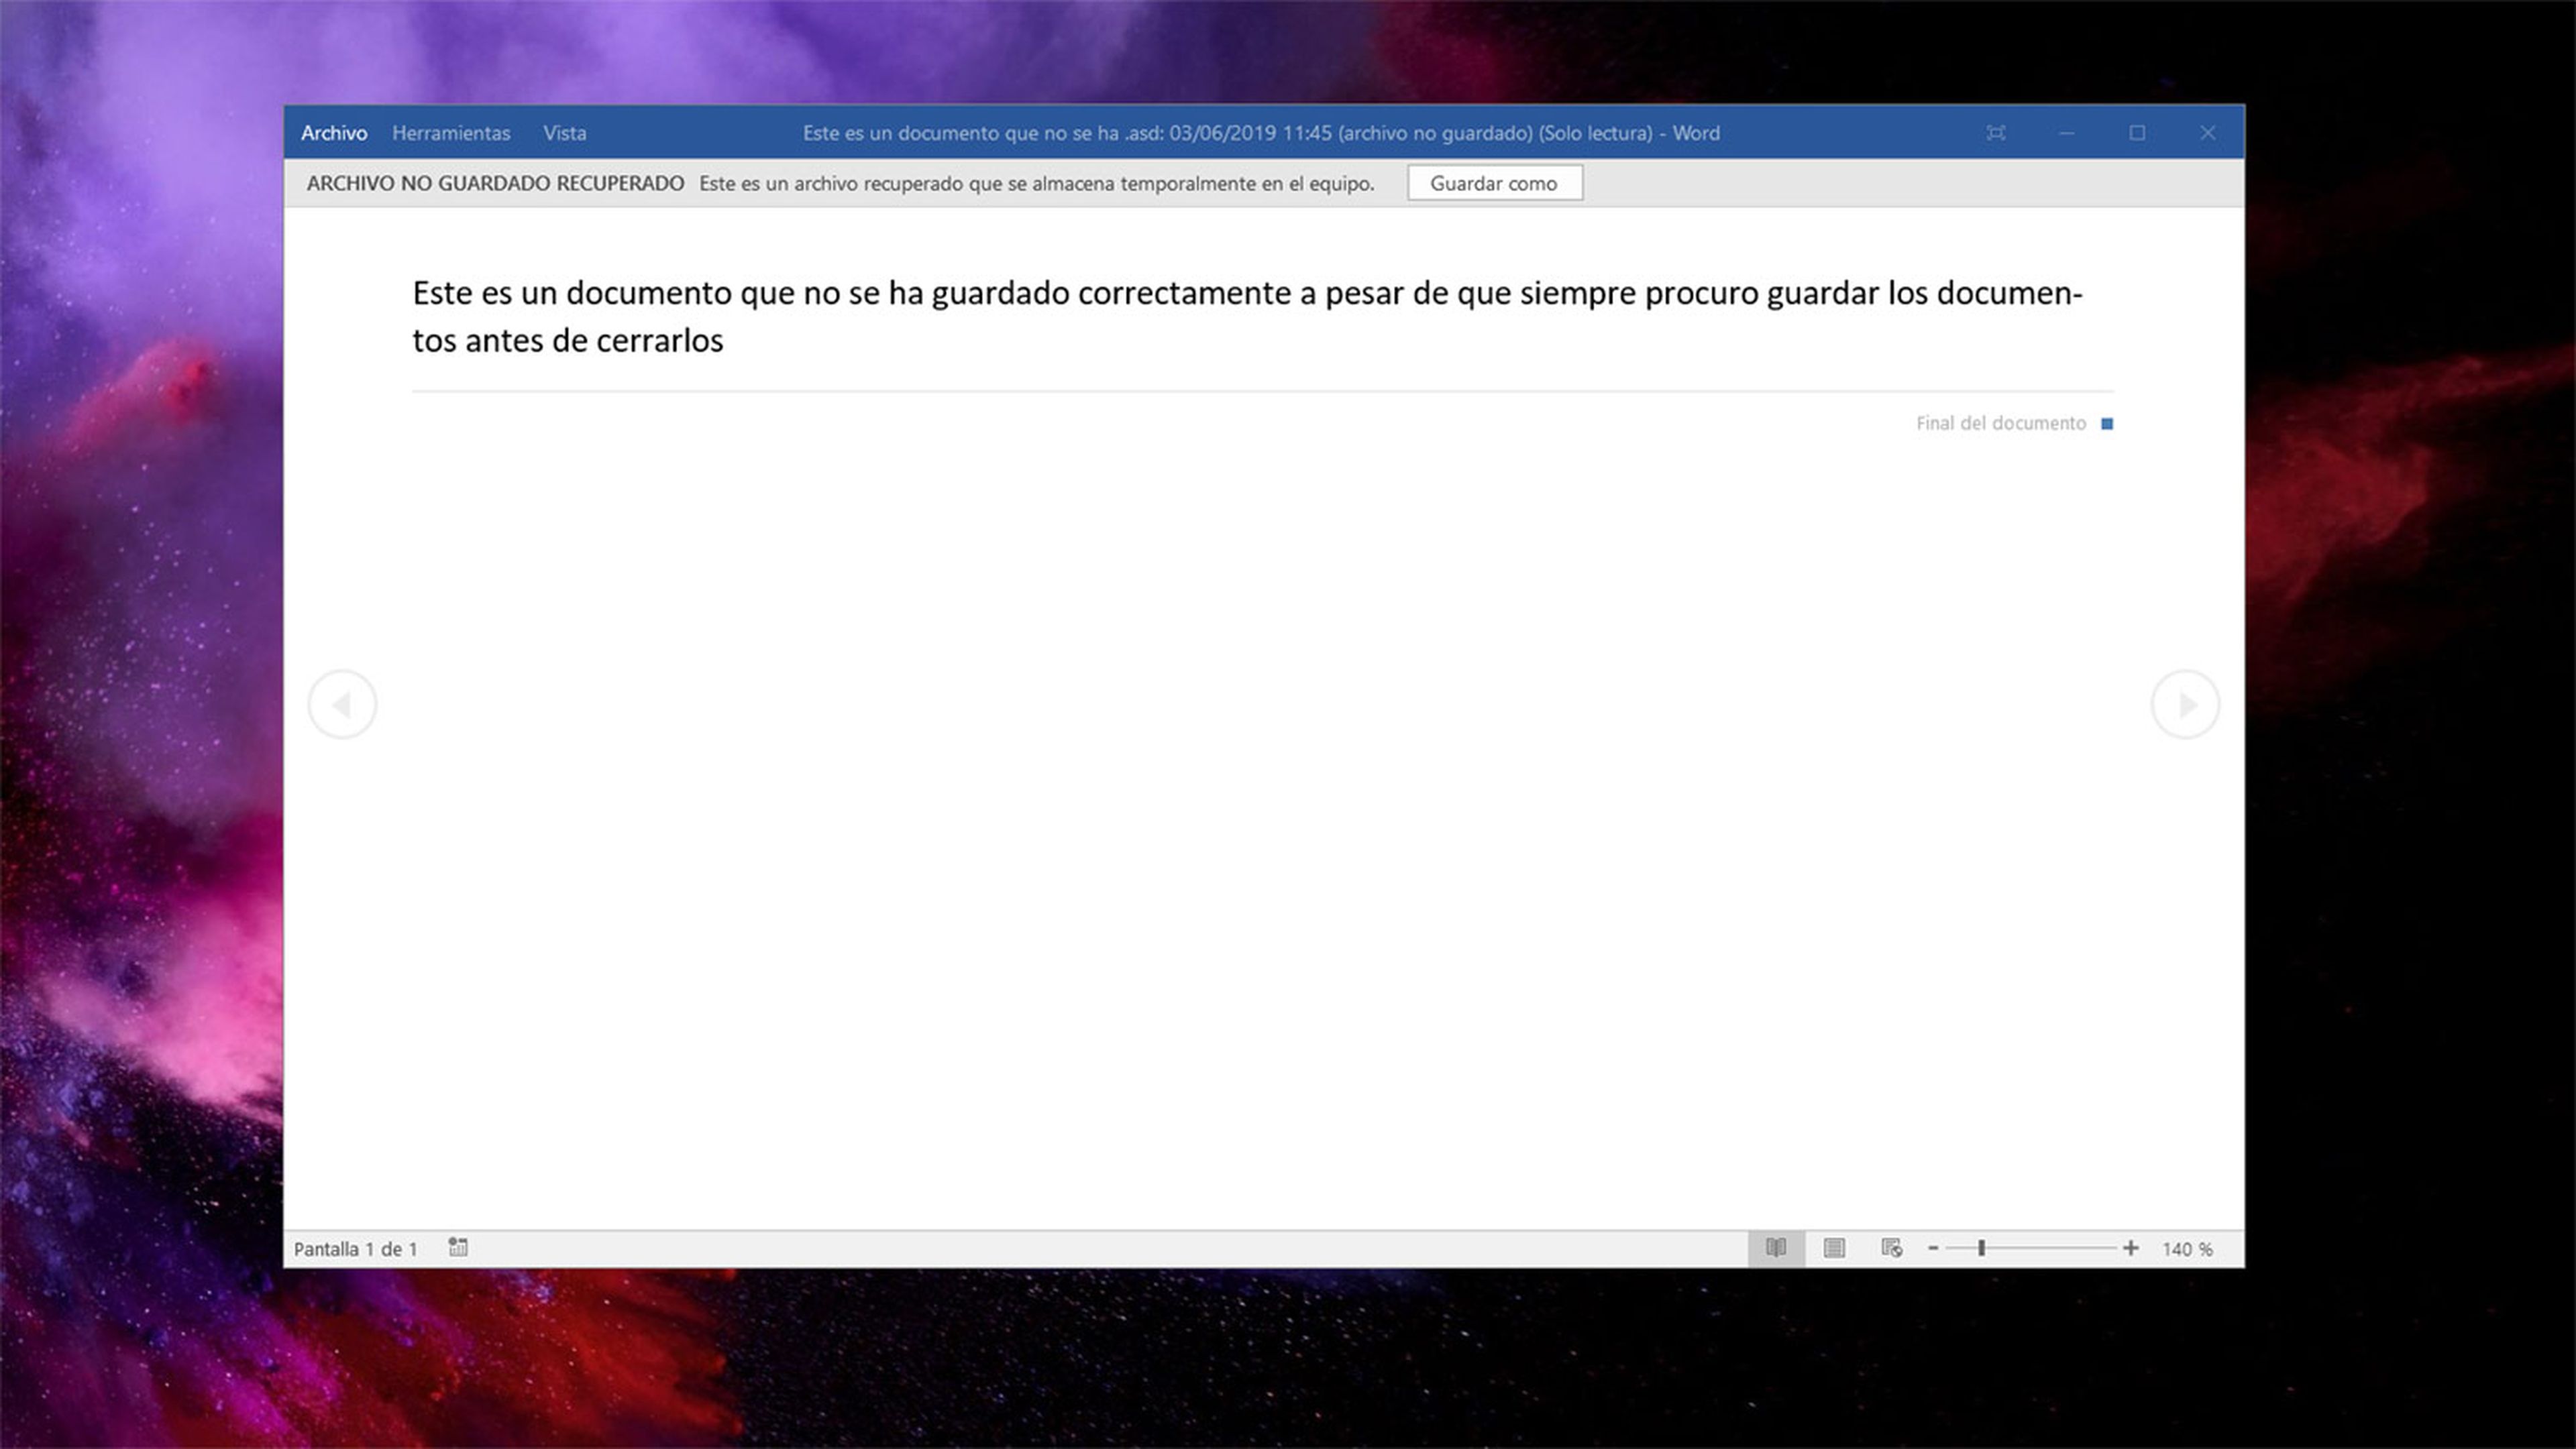
Task: Click the macro recording status icon
Action: click(458, 1247)
